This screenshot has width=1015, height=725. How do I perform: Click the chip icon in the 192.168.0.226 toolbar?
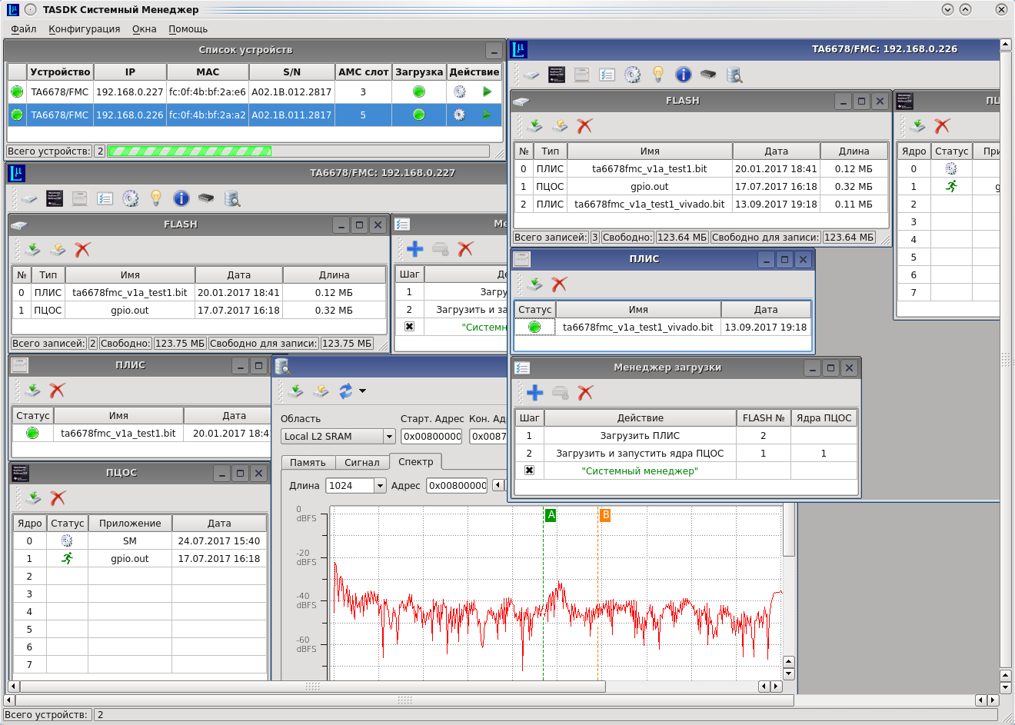pyautogui.click(x=708, y=75)
